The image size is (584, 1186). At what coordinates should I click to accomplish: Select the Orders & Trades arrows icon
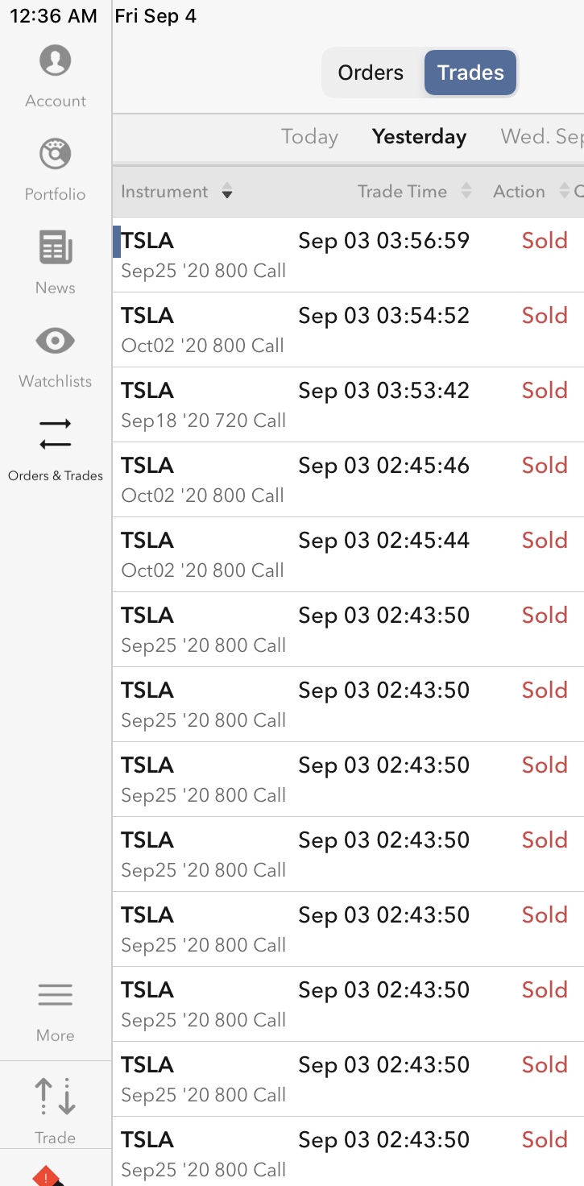click(55, 434)
